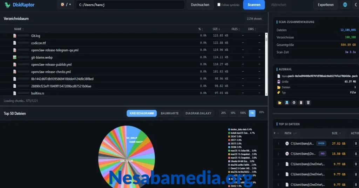359x188 pixels.
Task: Select openclaw-release-telegram-qa.yml row
Action: [x=132, y=50]
